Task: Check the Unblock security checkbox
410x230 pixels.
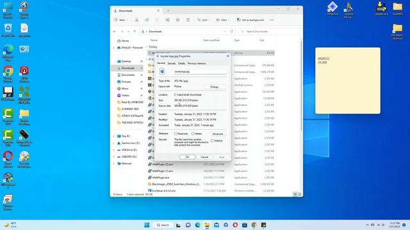Action: click(212, 141)
